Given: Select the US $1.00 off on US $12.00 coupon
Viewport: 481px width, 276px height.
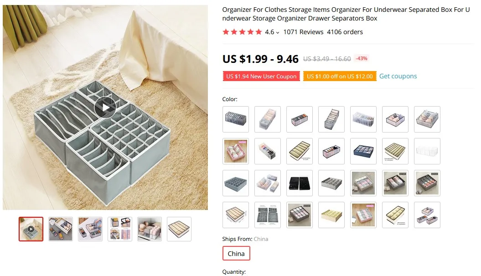Looking at the screenshot, I should pyautogui.click(x=340, y=76).
